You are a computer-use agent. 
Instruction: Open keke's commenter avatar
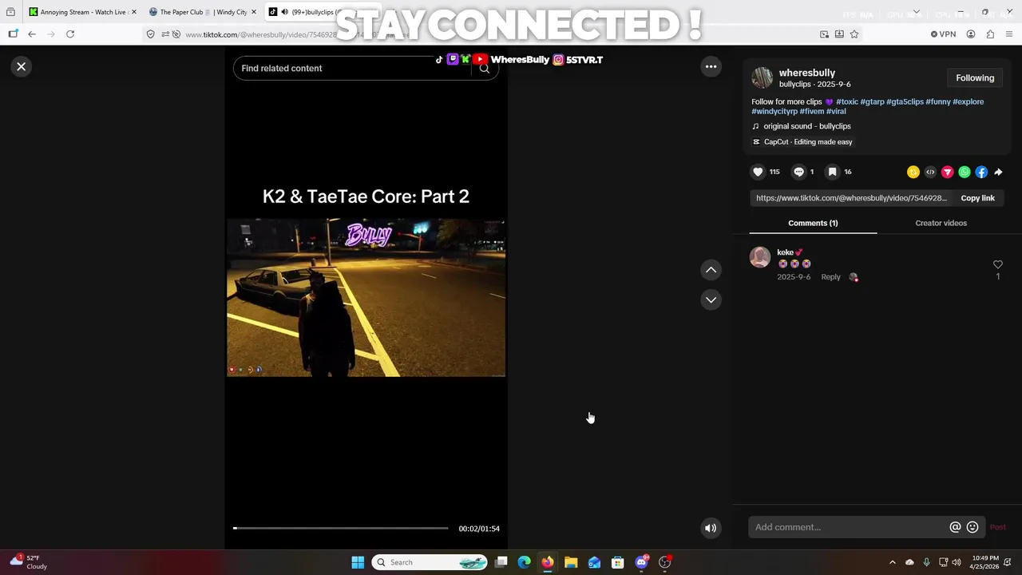760,256
